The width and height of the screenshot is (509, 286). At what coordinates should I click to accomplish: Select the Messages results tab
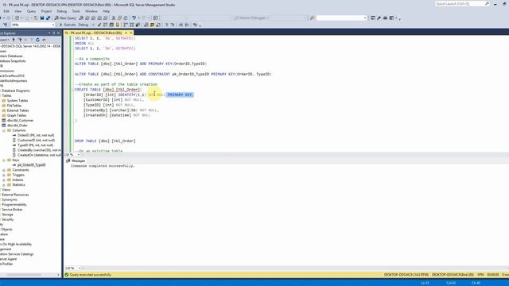[x=76, y=160]
